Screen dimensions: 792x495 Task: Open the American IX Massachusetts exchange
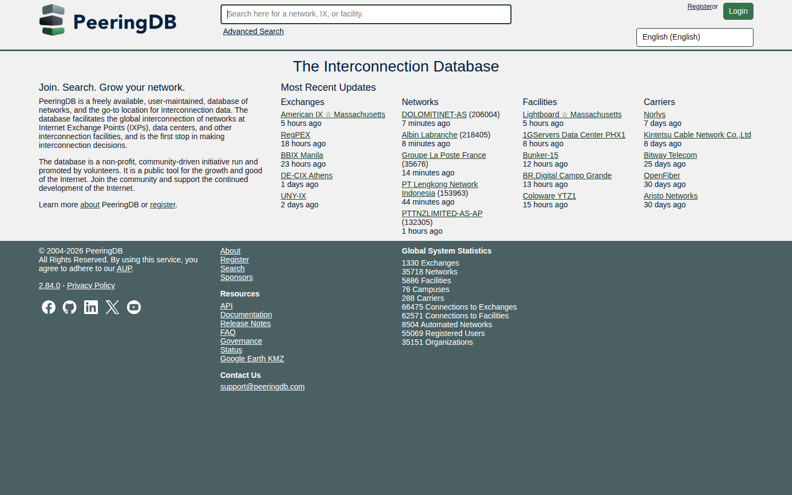[x=333, y=114]
